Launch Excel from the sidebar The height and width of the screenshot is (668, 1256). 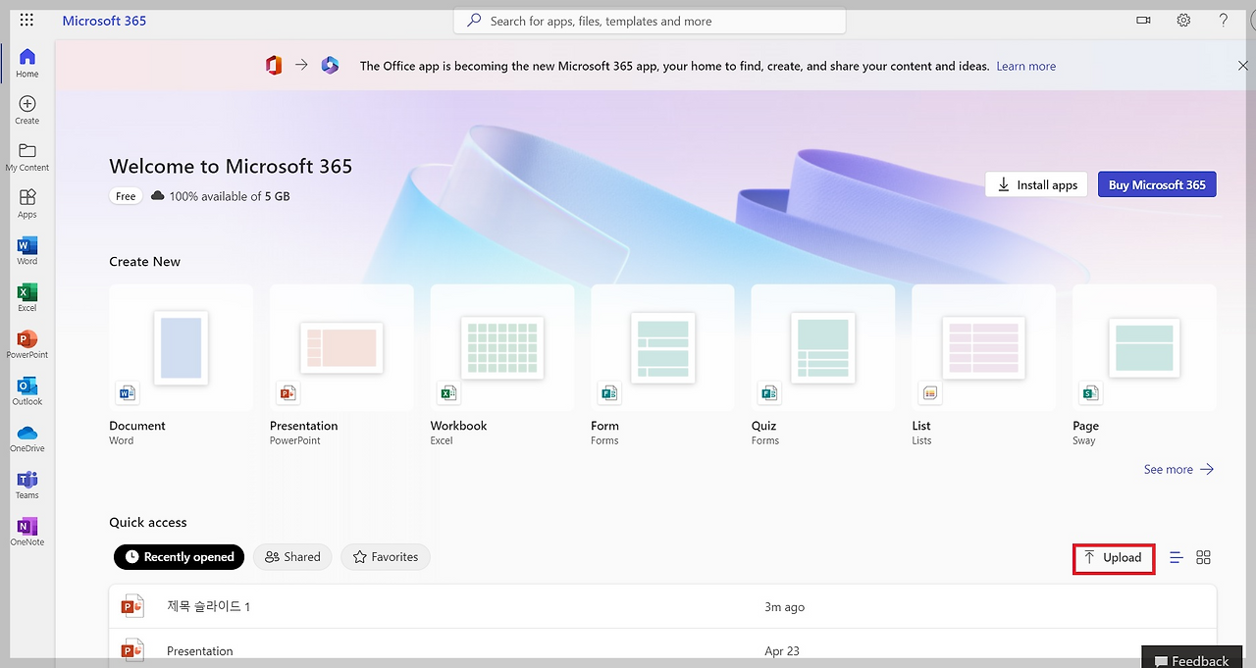coord(27,298)
